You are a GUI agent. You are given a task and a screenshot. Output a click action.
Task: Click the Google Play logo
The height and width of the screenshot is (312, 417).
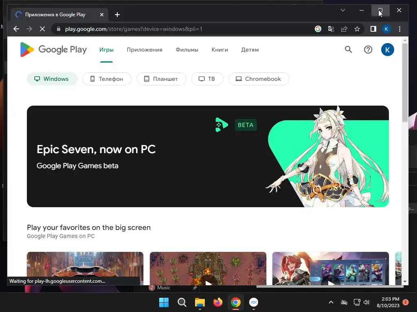pos(53,50)
